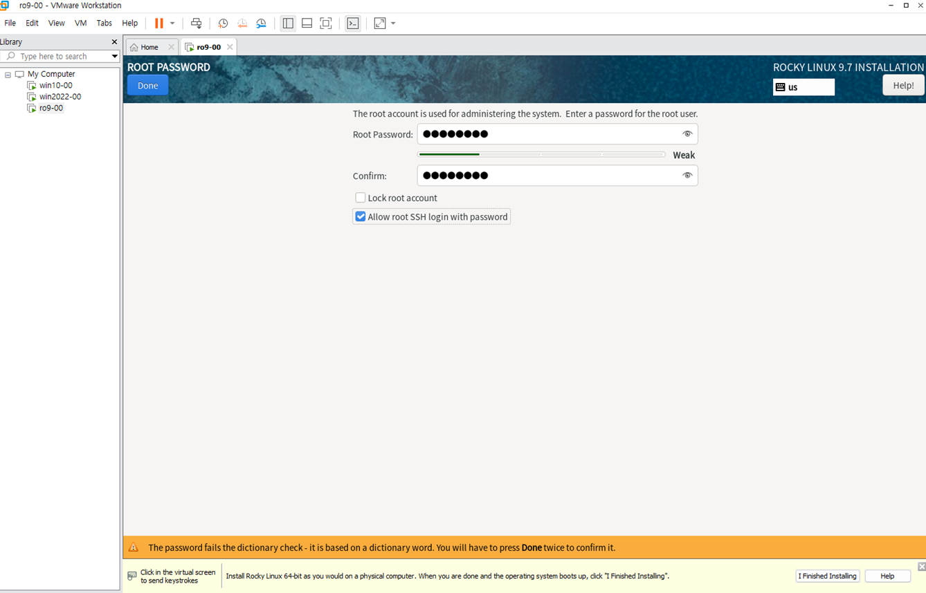Close the Home tab
The image size is (926, 593).
tap(171, 47)
